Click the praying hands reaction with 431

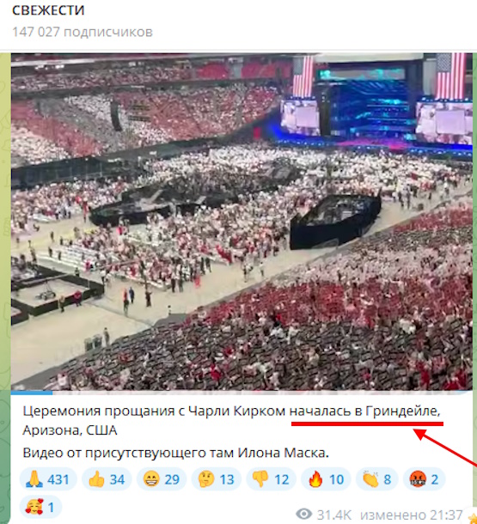point(48,479)
